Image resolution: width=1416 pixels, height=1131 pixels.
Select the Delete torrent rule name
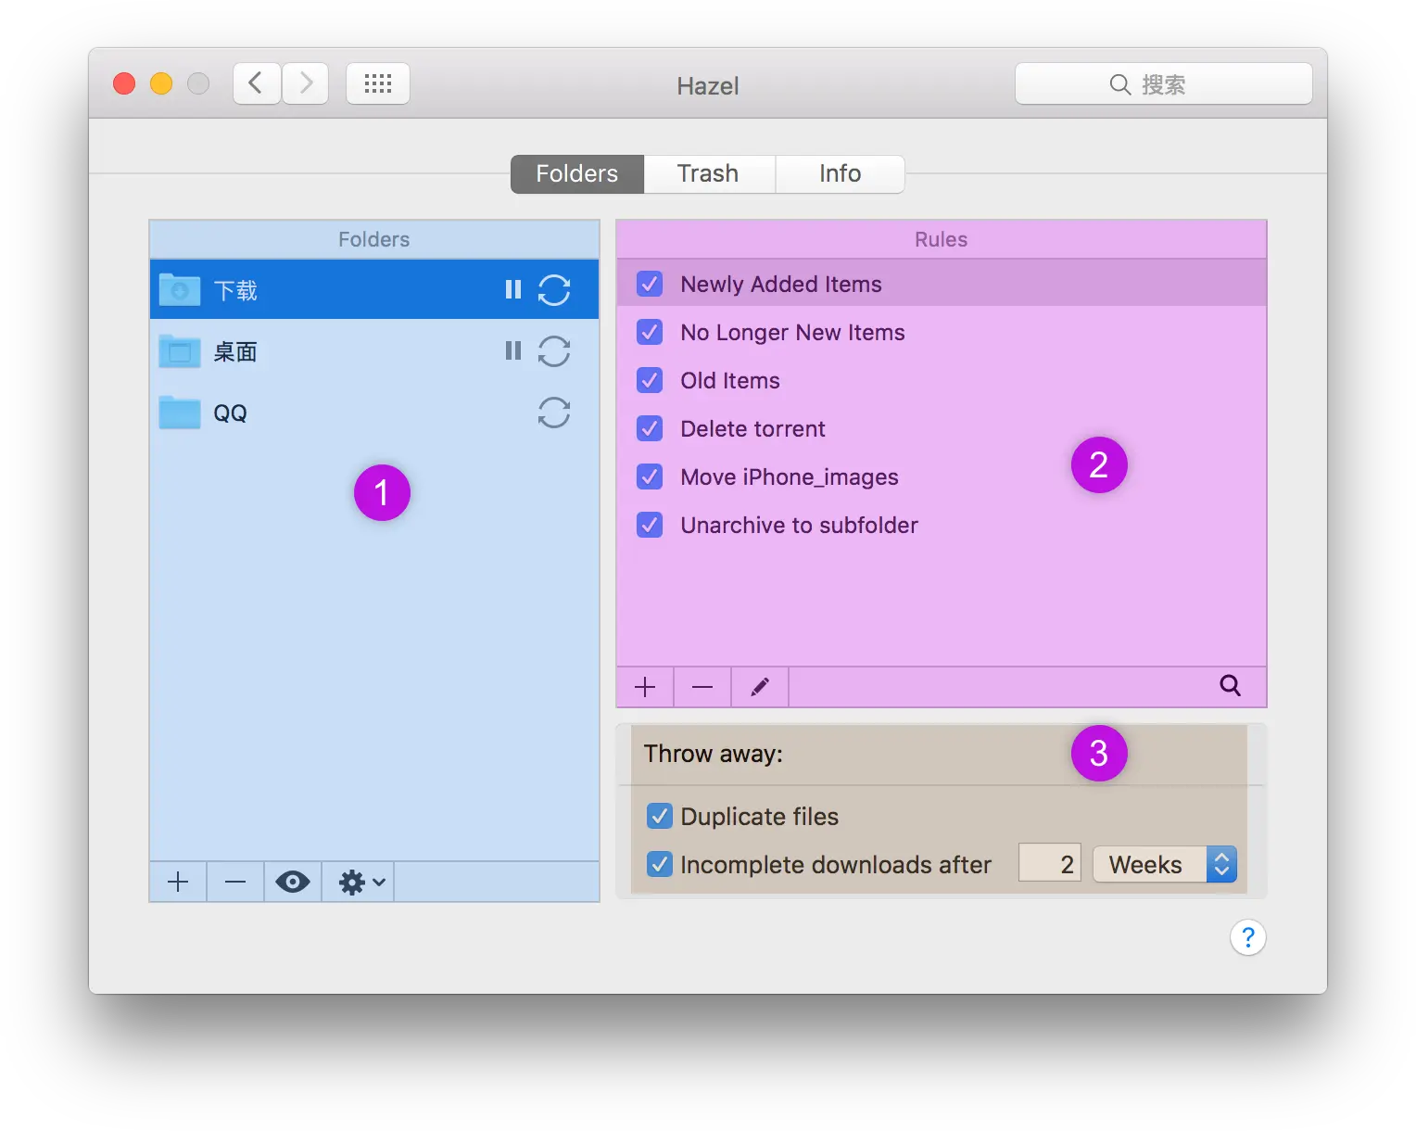click(x=752, y=428)
